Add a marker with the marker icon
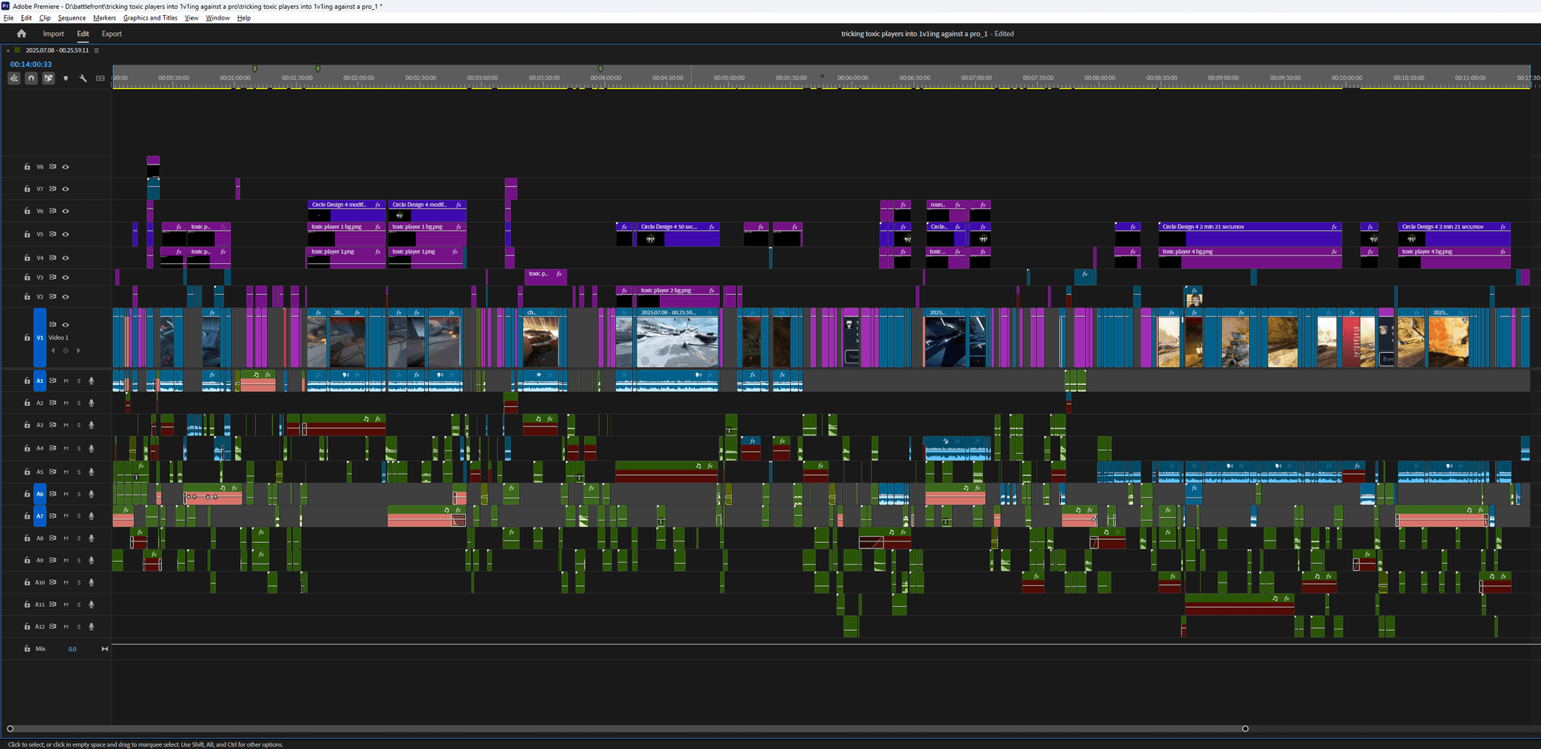Viewport: 1541px width, 749px height. (x=65, y=78)
